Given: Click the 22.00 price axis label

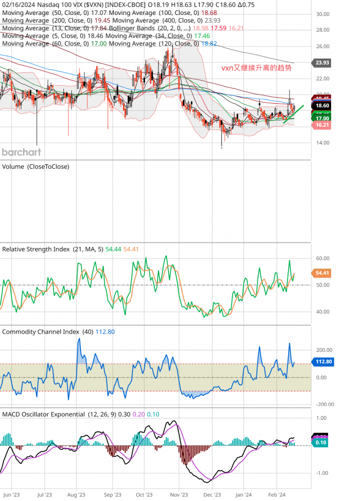Looking at the screenshot, I should tap(322, 79).
